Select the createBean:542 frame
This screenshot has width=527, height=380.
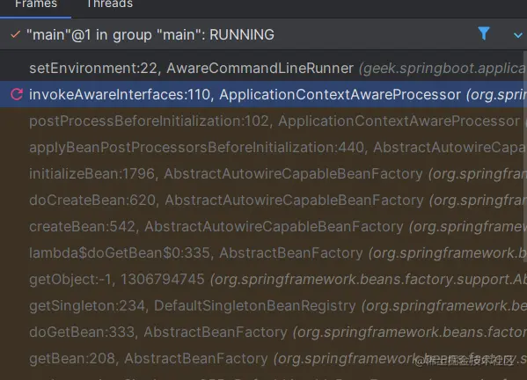click(264, 226)
